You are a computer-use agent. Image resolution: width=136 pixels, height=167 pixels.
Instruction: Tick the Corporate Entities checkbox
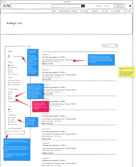[9, 83]
